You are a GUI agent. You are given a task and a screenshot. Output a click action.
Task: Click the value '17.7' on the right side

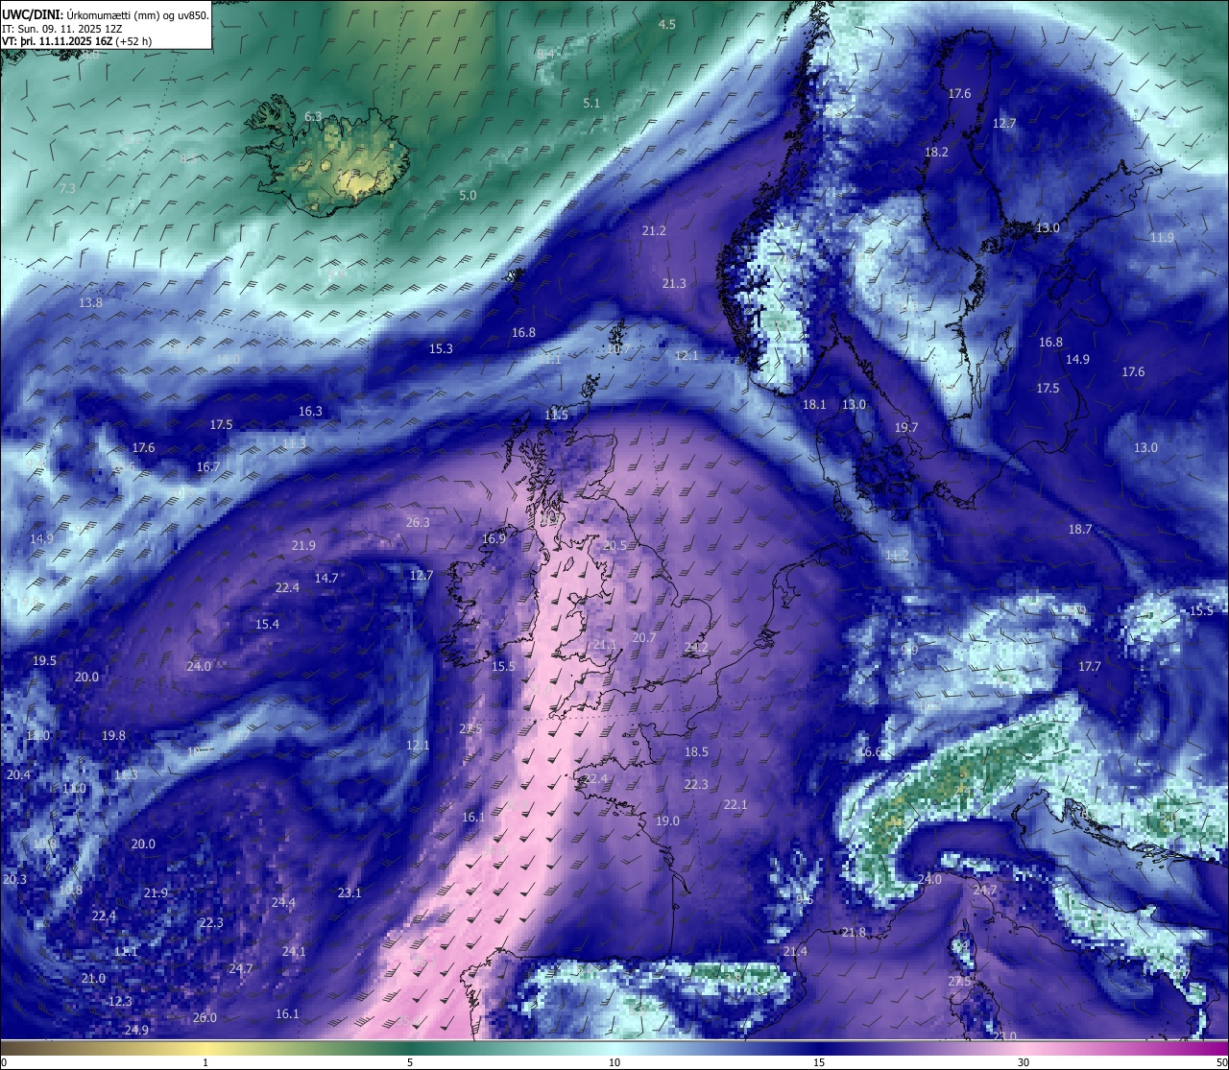(x=1090, y=666)
